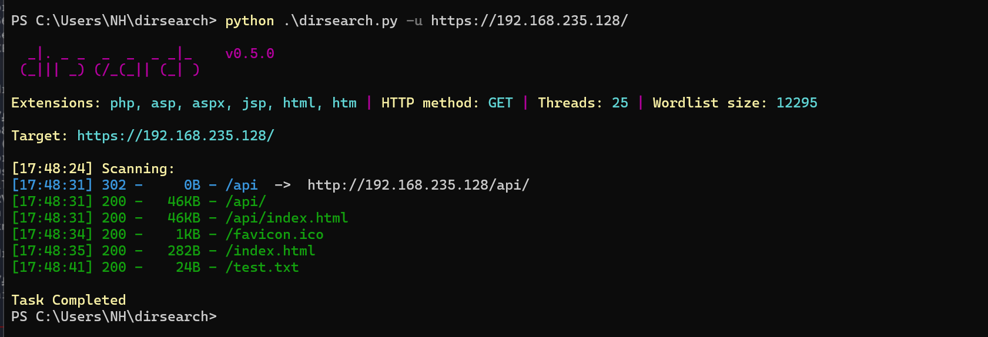Screen dimensions: 988x337
Task: Click the python command in the first line
Action: 250,21
